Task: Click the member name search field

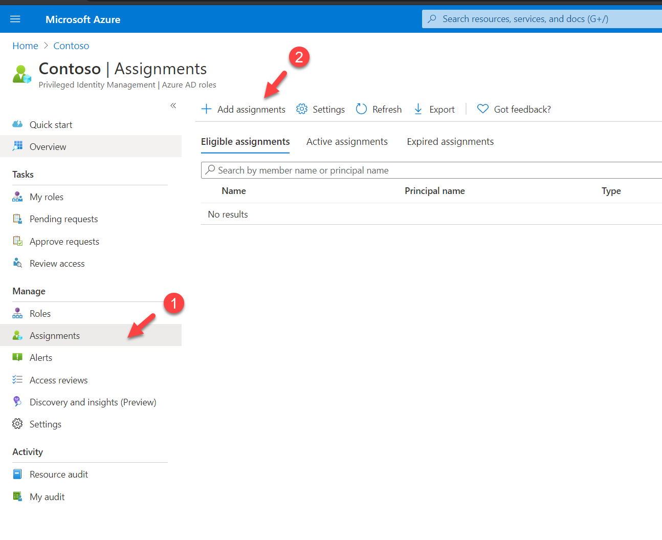Action: tap(358, 170)
